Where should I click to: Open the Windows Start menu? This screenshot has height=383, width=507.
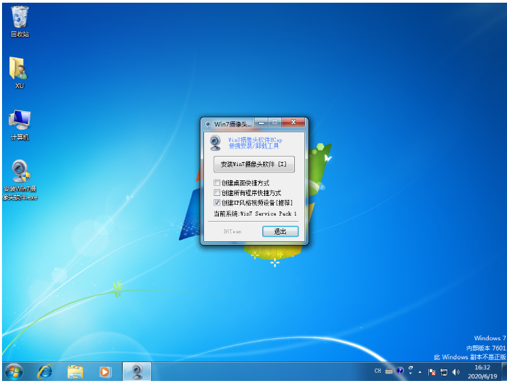14,371
